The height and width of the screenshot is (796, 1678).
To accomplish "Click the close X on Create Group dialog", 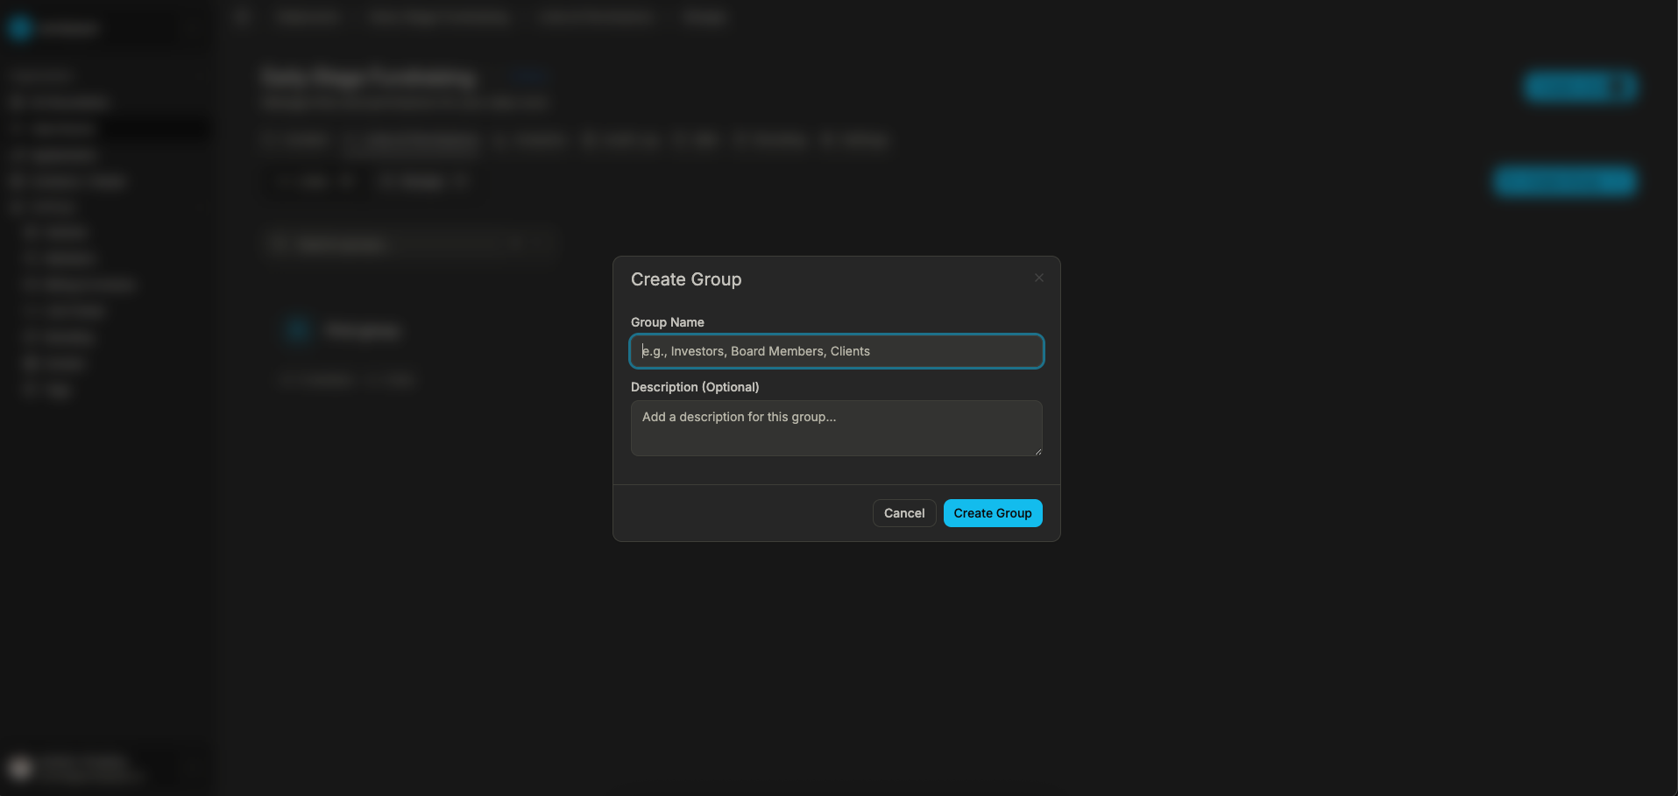I will (1038, 278).
